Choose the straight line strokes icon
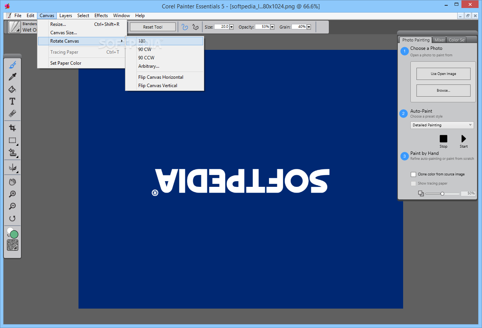 click(195, 27)
